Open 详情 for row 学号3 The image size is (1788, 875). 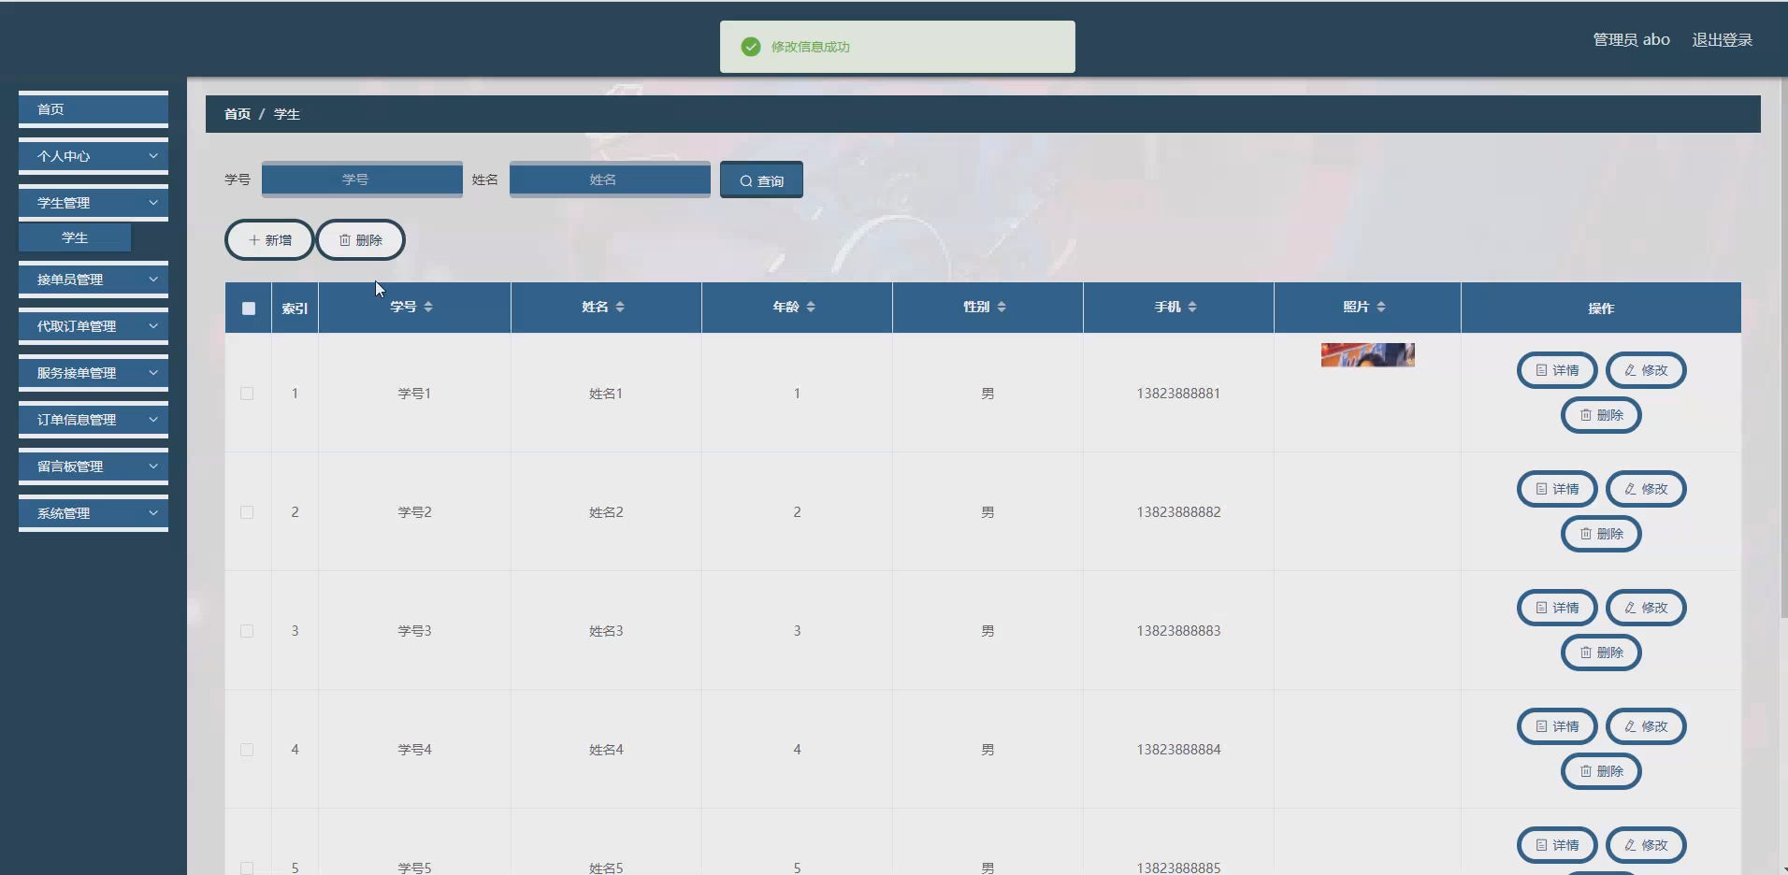[x=1557, y=608]
